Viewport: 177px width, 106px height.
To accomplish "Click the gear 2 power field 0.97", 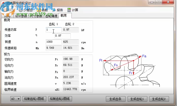I will click(x=71, y=30).
